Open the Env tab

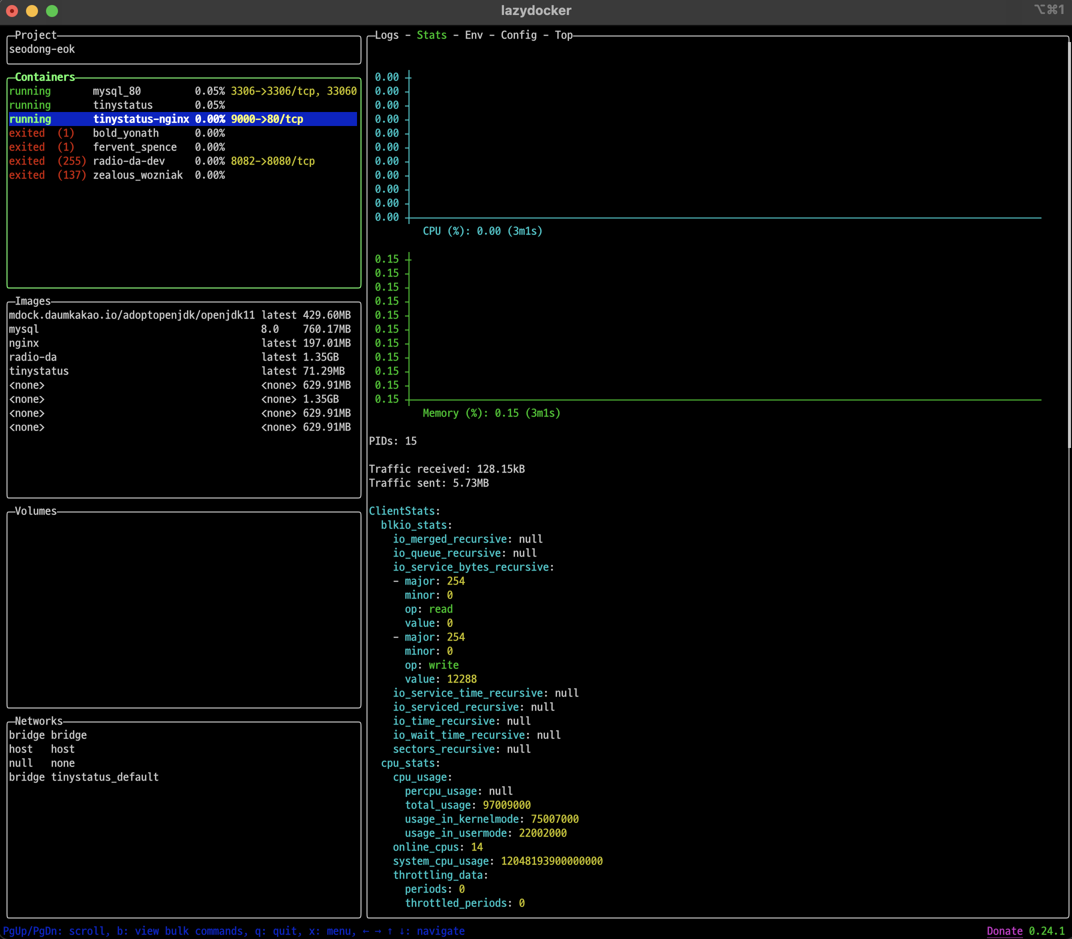pyautogui.click(x=473, y=35)
